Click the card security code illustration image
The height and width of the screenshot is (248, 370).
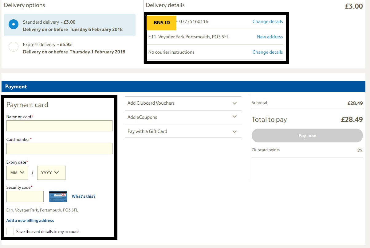click(x=58, y=196)
